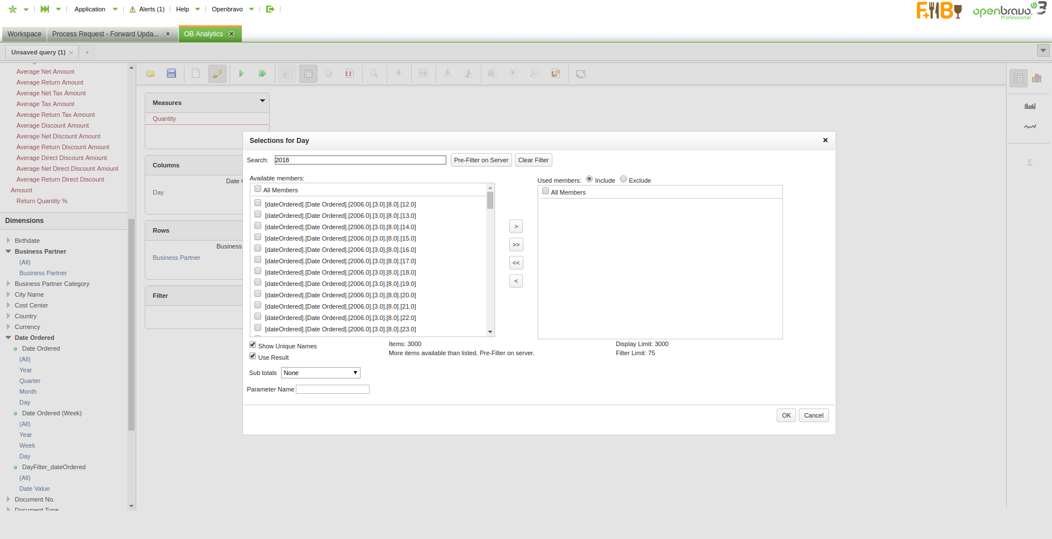Click the fullscreen toggle toolbar icon
This screenshot has width=1052, height=539.
coord(581,74)
